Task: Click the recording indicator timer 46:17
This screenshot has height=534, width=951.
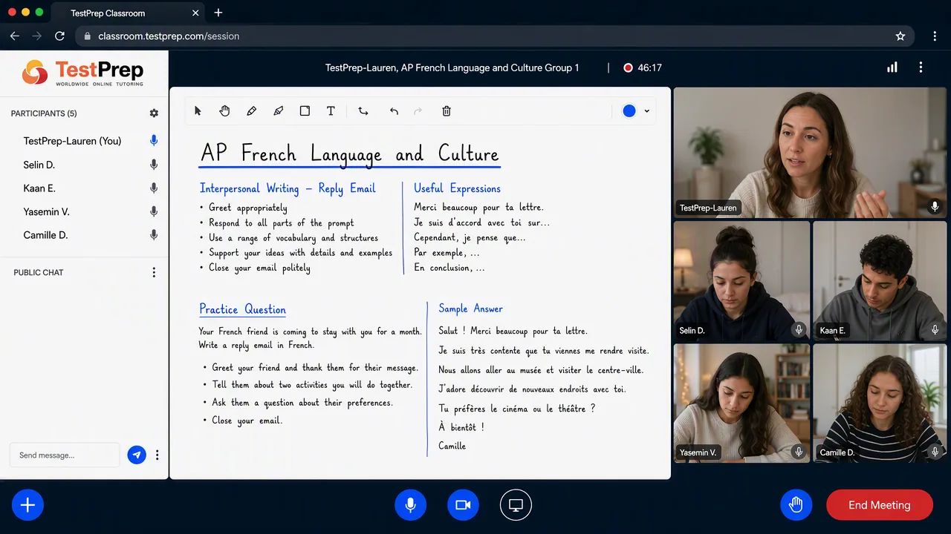Action: [643, 67]
